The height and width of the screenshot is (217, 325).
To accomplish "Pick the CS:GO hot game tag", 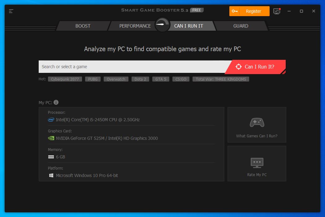I will pyautogui.click(x=181, y=79).
